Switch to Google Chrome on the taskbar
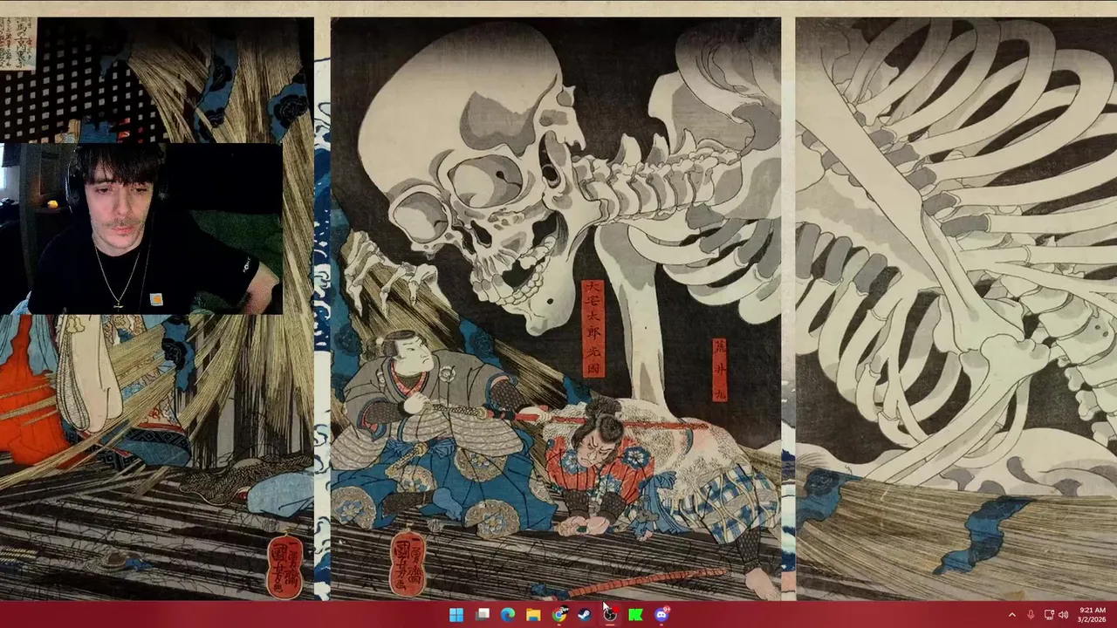Screen dimensions: 1117x628 point(559,615)
